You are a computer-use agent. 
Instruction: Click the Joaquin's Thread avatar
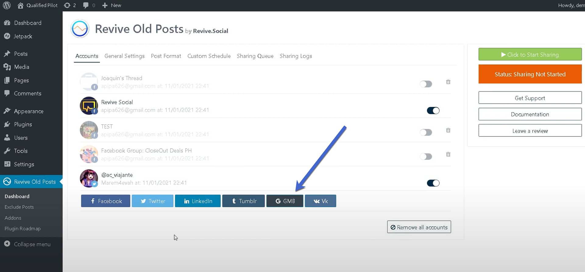89,81
